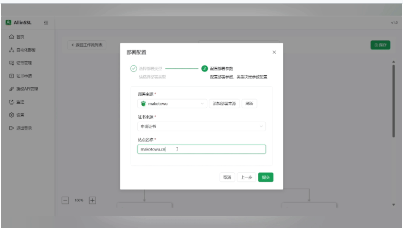Viewport: 403px width, 228px height.
Task: Click the 取消 button
Action: (x=227, y=177)
